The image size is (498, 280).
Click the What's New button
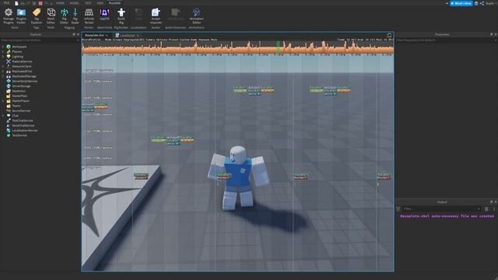pos(461,3)
